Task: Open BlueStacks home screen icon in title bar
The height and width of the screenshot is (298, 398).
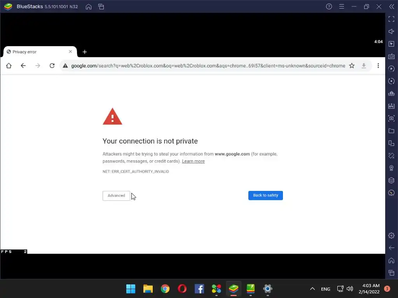Action: pyautogui.click(x=89, y=7)
